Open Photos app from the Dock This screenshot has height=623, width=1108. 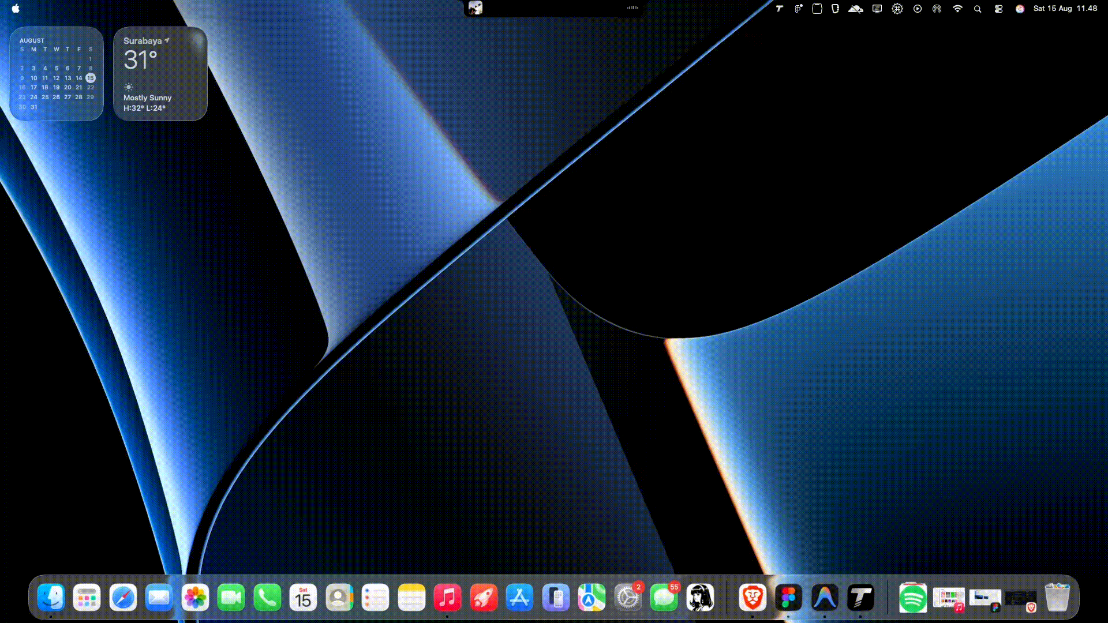(195, 598)
